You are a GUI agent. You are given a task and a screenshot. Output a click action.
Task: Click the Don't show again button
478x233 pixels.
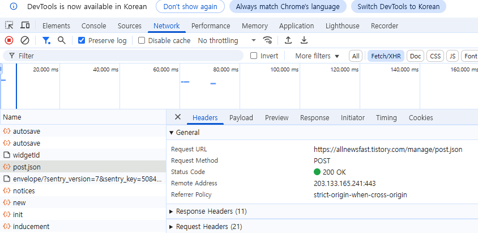pos(190,7)
